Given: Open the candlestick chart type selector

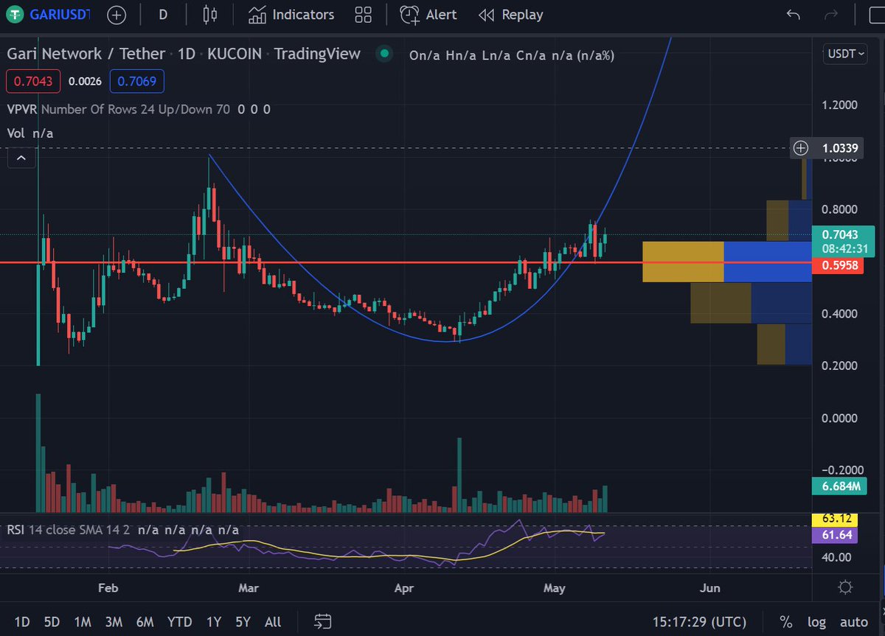Looking at the screenshot, I should pos(210,15).
